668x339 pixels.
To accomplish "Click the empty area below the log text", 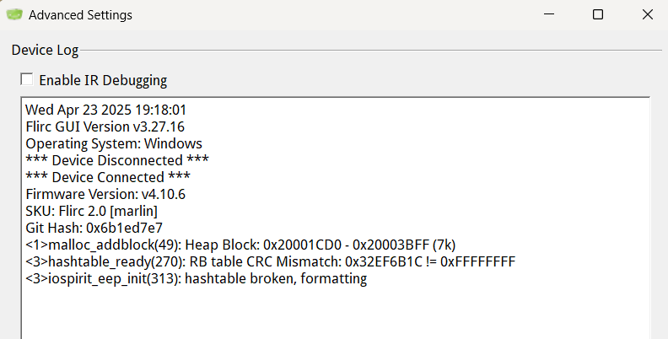I will click(336, 313).
